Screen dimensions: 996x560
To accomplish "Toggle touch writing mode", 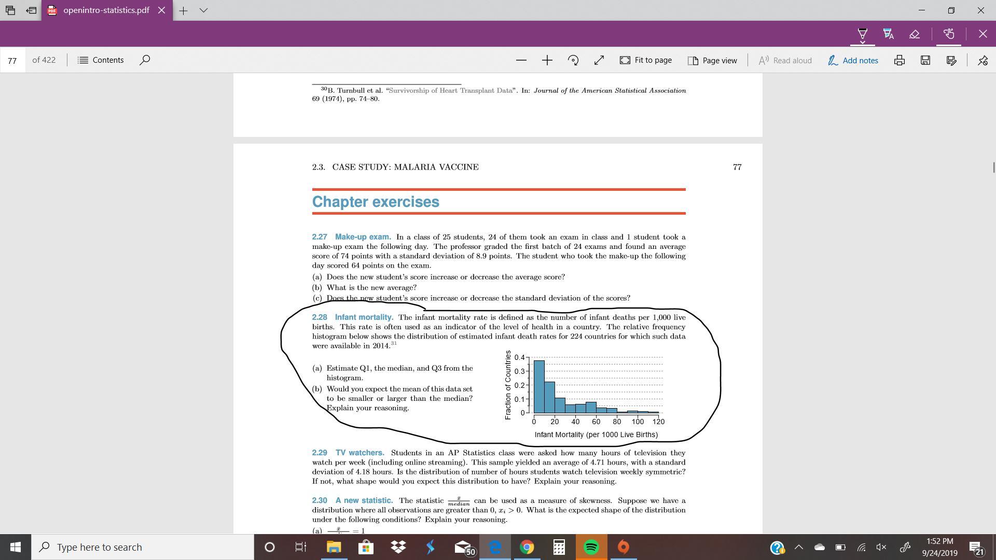I will coord(949,34).
